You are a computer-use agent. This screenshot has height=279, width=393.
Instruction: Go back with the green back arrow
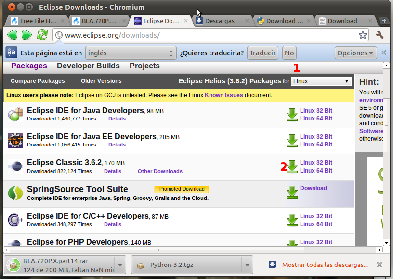point(12,35)
